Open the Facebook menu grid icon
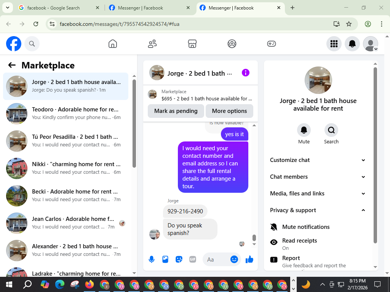The image size is (390, 292). tap(334, 44)
